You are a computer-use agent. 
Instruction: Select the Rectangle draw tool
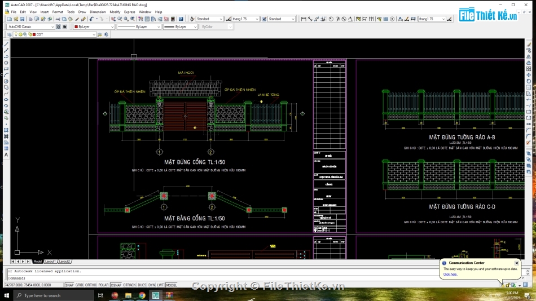[x=6, y=69]
